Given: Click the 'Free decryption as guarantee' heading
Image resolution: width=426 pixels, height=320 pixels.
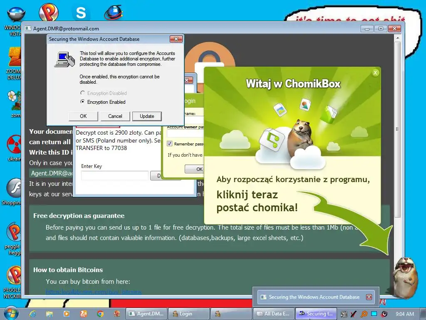Looking at the screenshot, I should click(x=79, y=216).
